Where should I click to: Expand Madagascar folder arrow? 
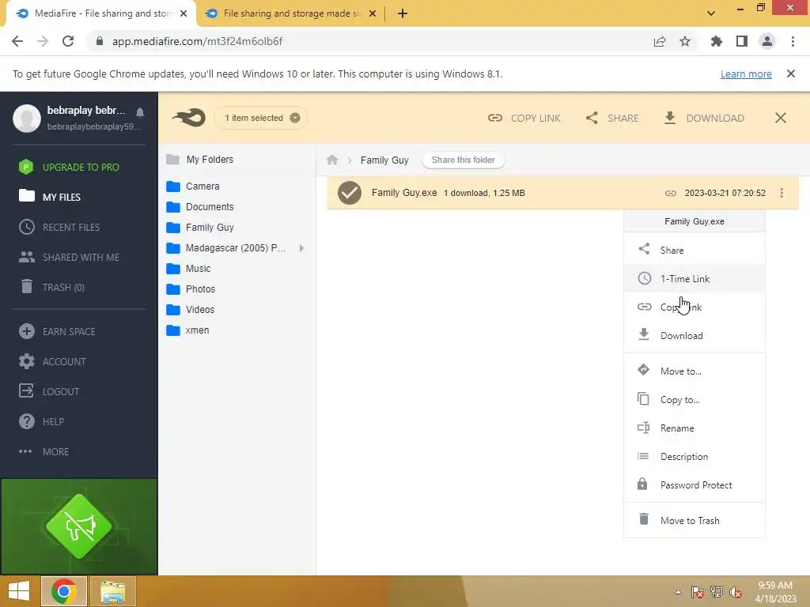point(301,248)
